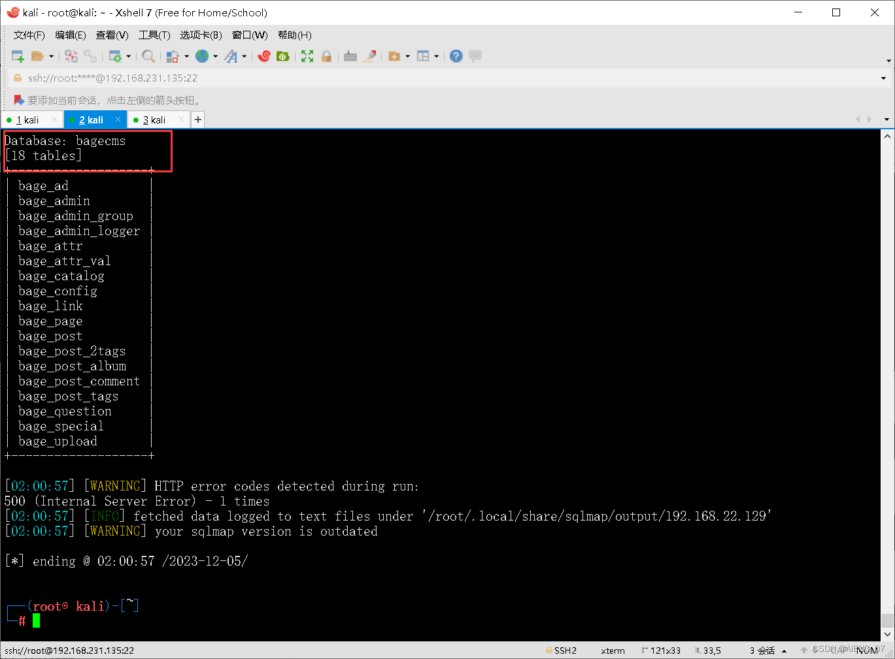Click the magnifier Find icon

148,56
